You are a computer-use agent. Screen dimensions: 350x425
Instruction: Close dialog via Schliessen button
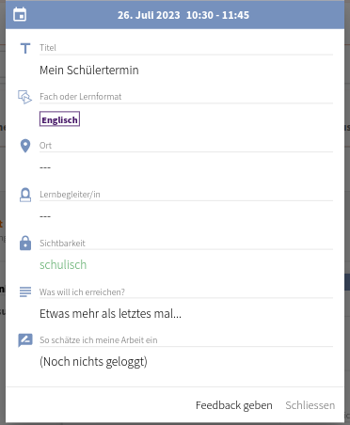310,405
